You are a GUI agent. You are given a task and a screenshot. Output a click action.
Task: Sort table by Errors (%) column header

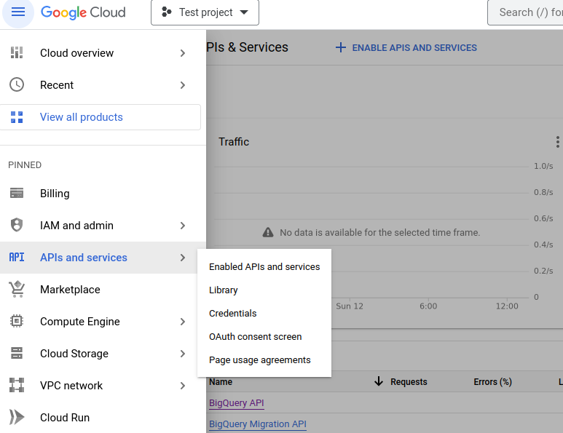point(492,382)
